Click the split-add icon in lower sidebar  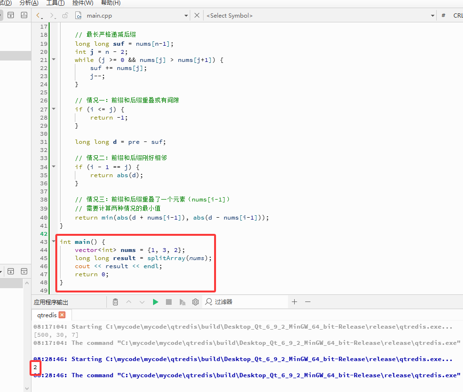[x=11, y=271]
